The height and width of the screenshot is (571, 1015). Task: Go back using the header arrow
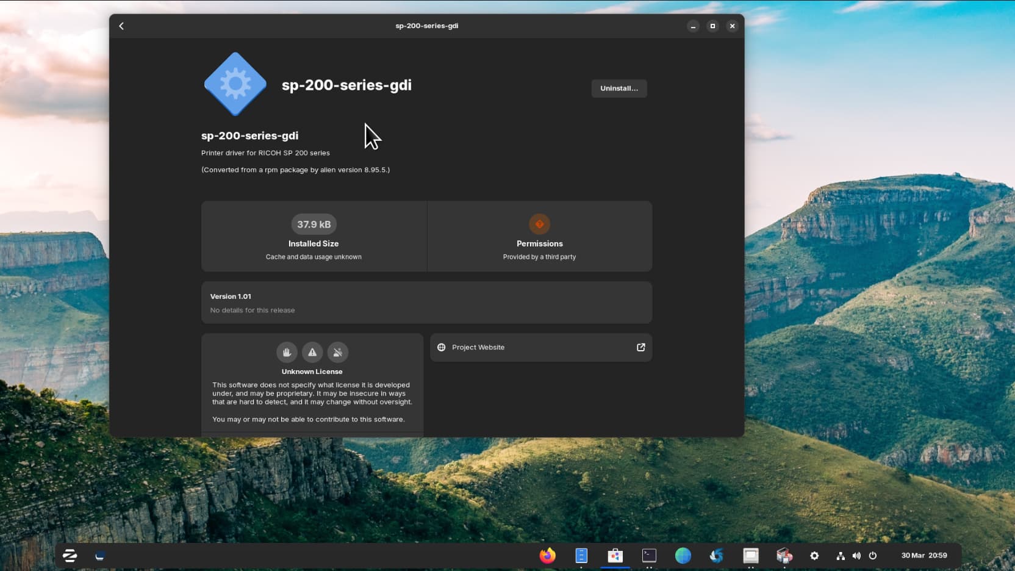(121, 26)
